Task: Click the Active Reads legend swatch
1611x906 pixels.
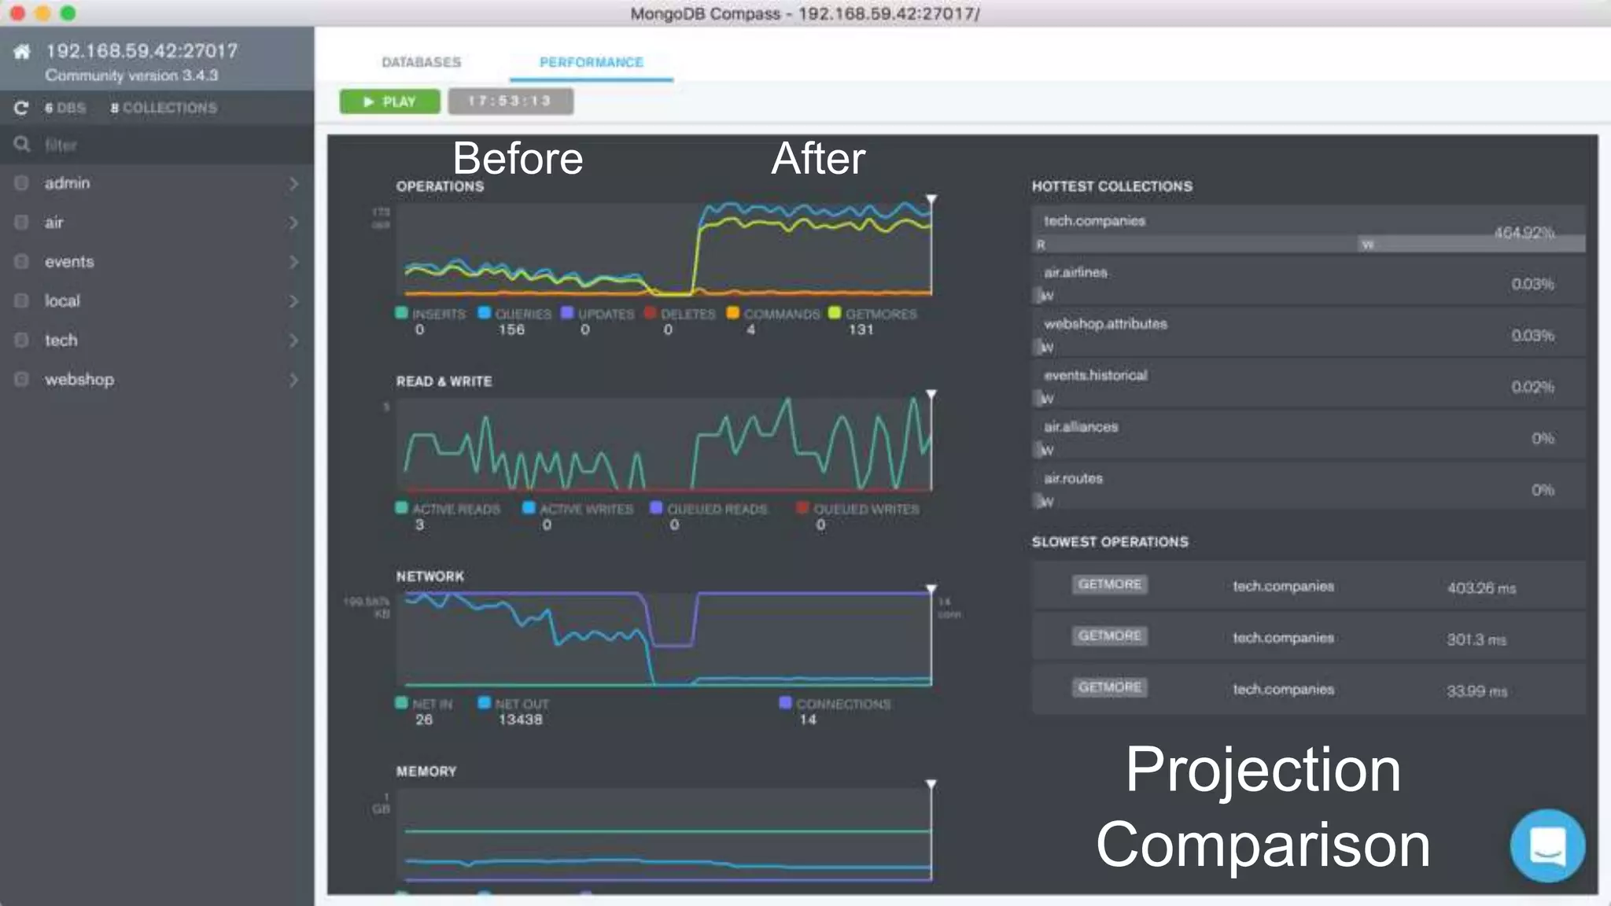Action: pos(401,508)
